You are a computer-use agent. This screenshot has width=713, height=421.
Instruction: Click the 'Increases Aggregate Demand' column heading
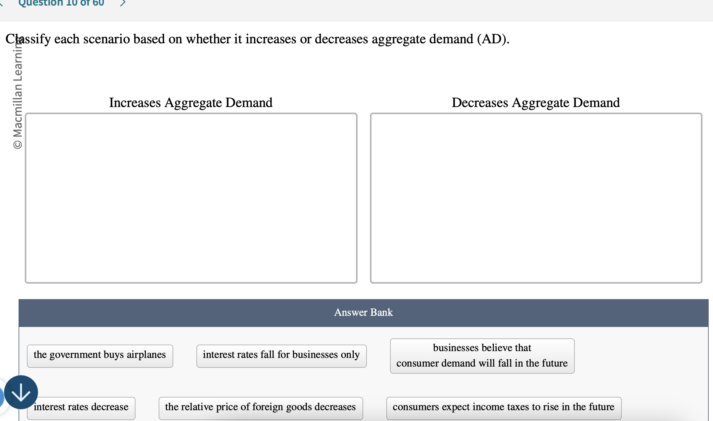(x=191, y=102)
